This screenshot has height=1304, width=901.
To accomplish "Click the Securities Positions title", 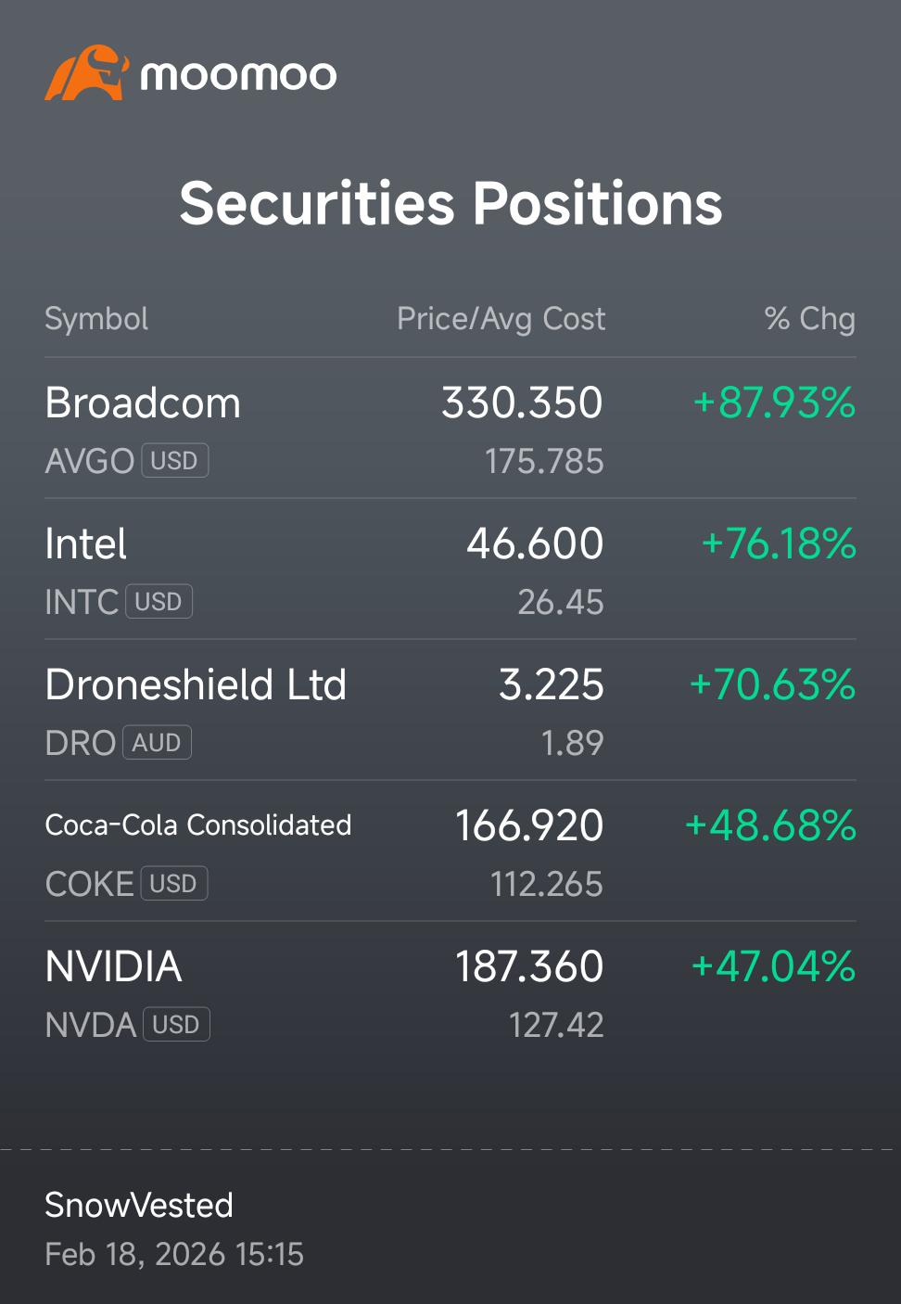I will point(450,203).
